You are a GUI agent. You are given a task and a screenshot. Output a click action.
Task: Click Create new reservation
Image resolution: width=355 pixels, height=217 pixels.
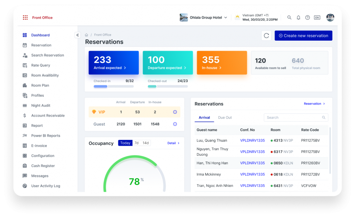303,35
